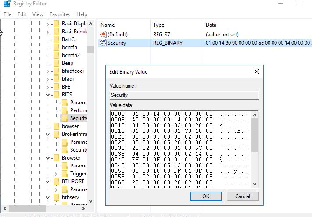Image resolution: width=312 pixels, height=217 pixels.
Task: Select the bcmfn2 folder icon
Action: (56, 55)
